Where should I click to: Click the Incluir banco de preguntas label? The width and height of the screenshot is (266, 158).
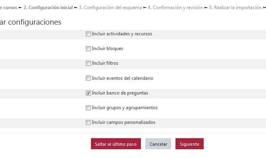coord(120,93)
